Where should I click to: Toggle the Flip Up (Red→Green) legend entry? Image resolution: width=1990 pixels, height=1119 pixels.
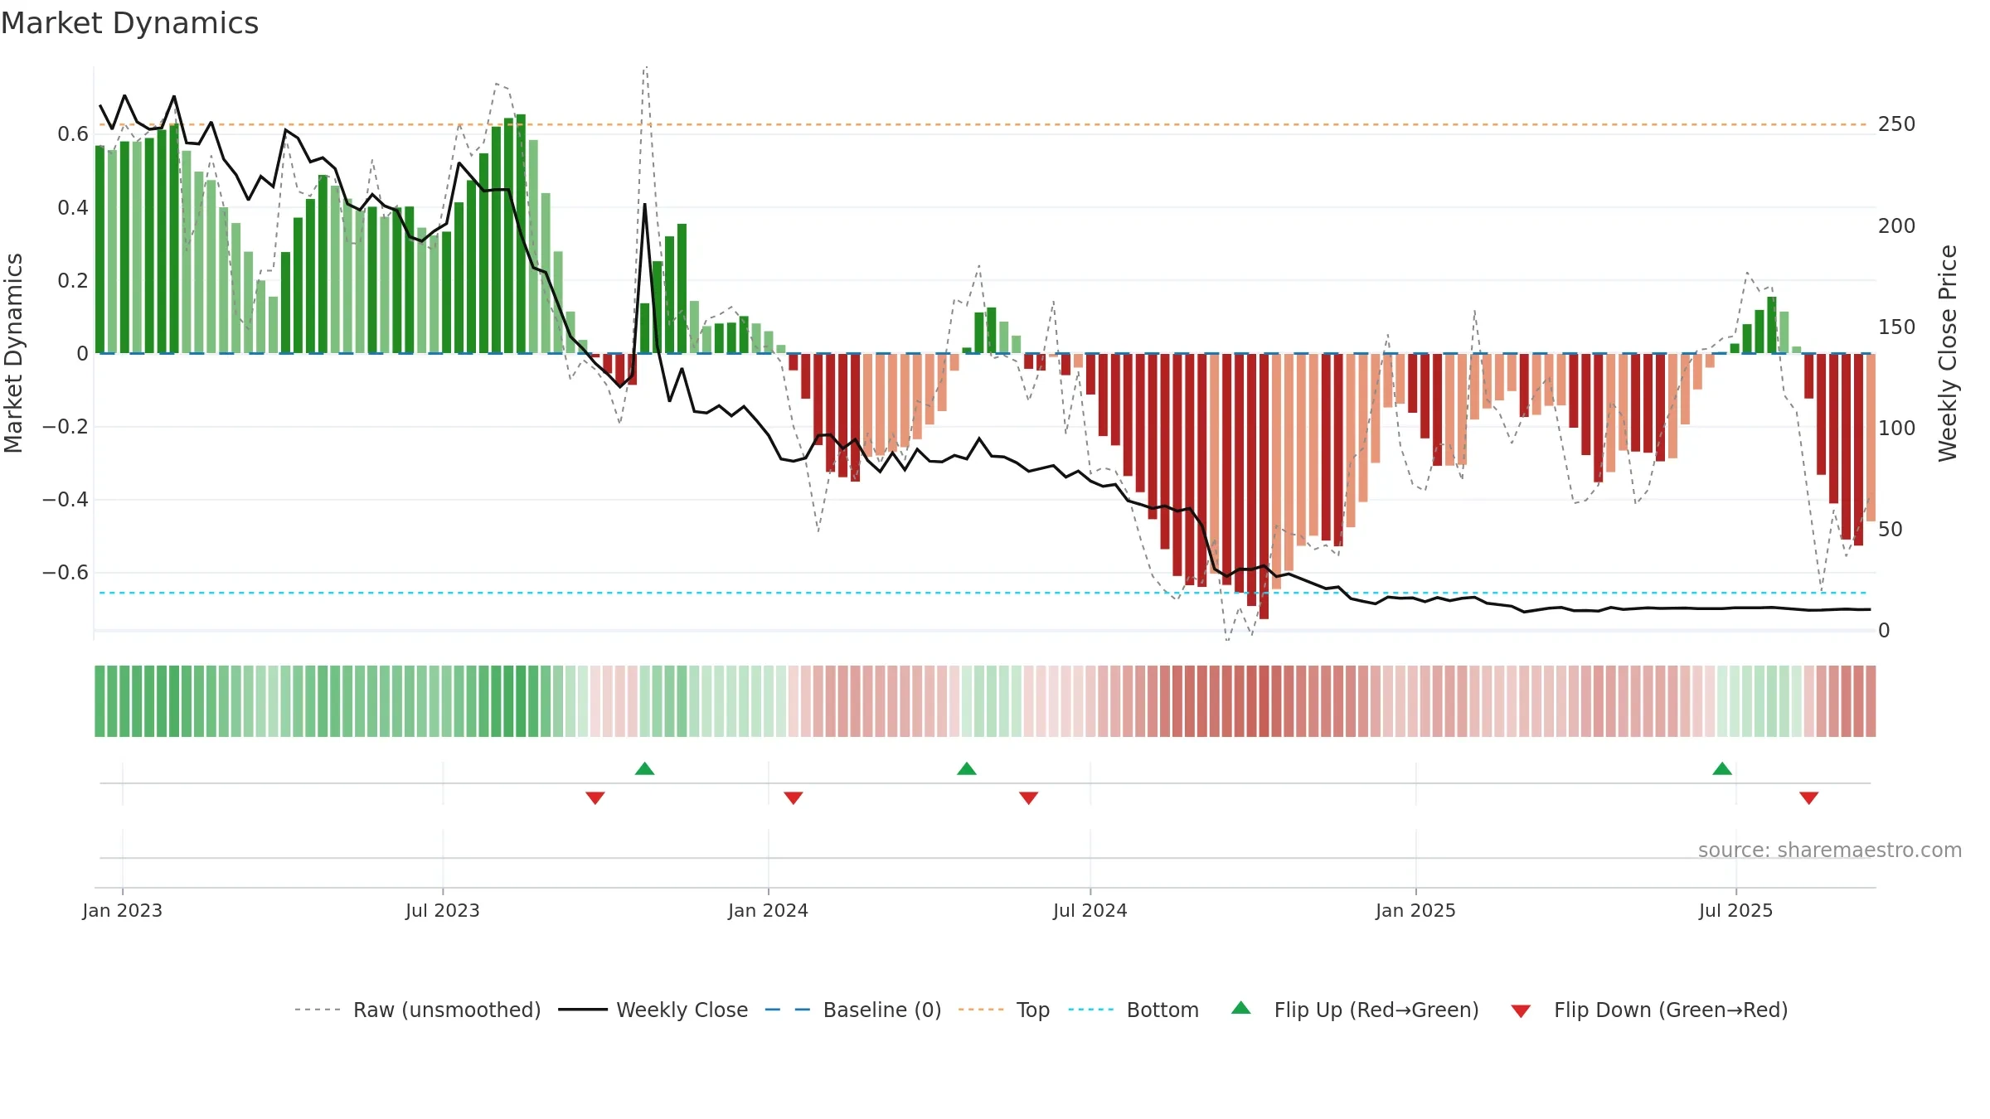[1355, 1010]
